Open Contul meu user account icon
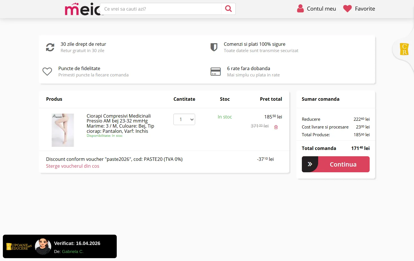The height and width of the screenshot is (261, 414). [300, 9]
